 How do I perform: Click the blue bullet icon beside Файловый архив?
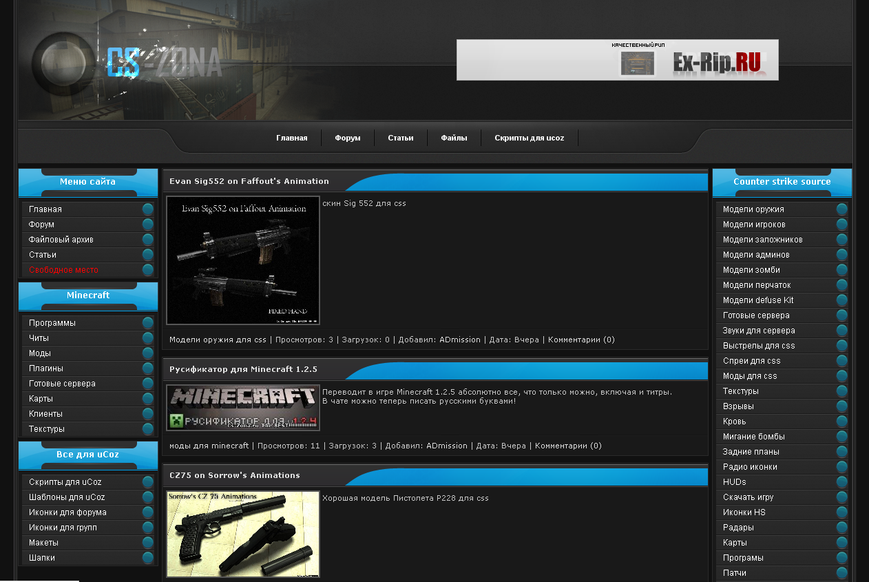(148, 240)
